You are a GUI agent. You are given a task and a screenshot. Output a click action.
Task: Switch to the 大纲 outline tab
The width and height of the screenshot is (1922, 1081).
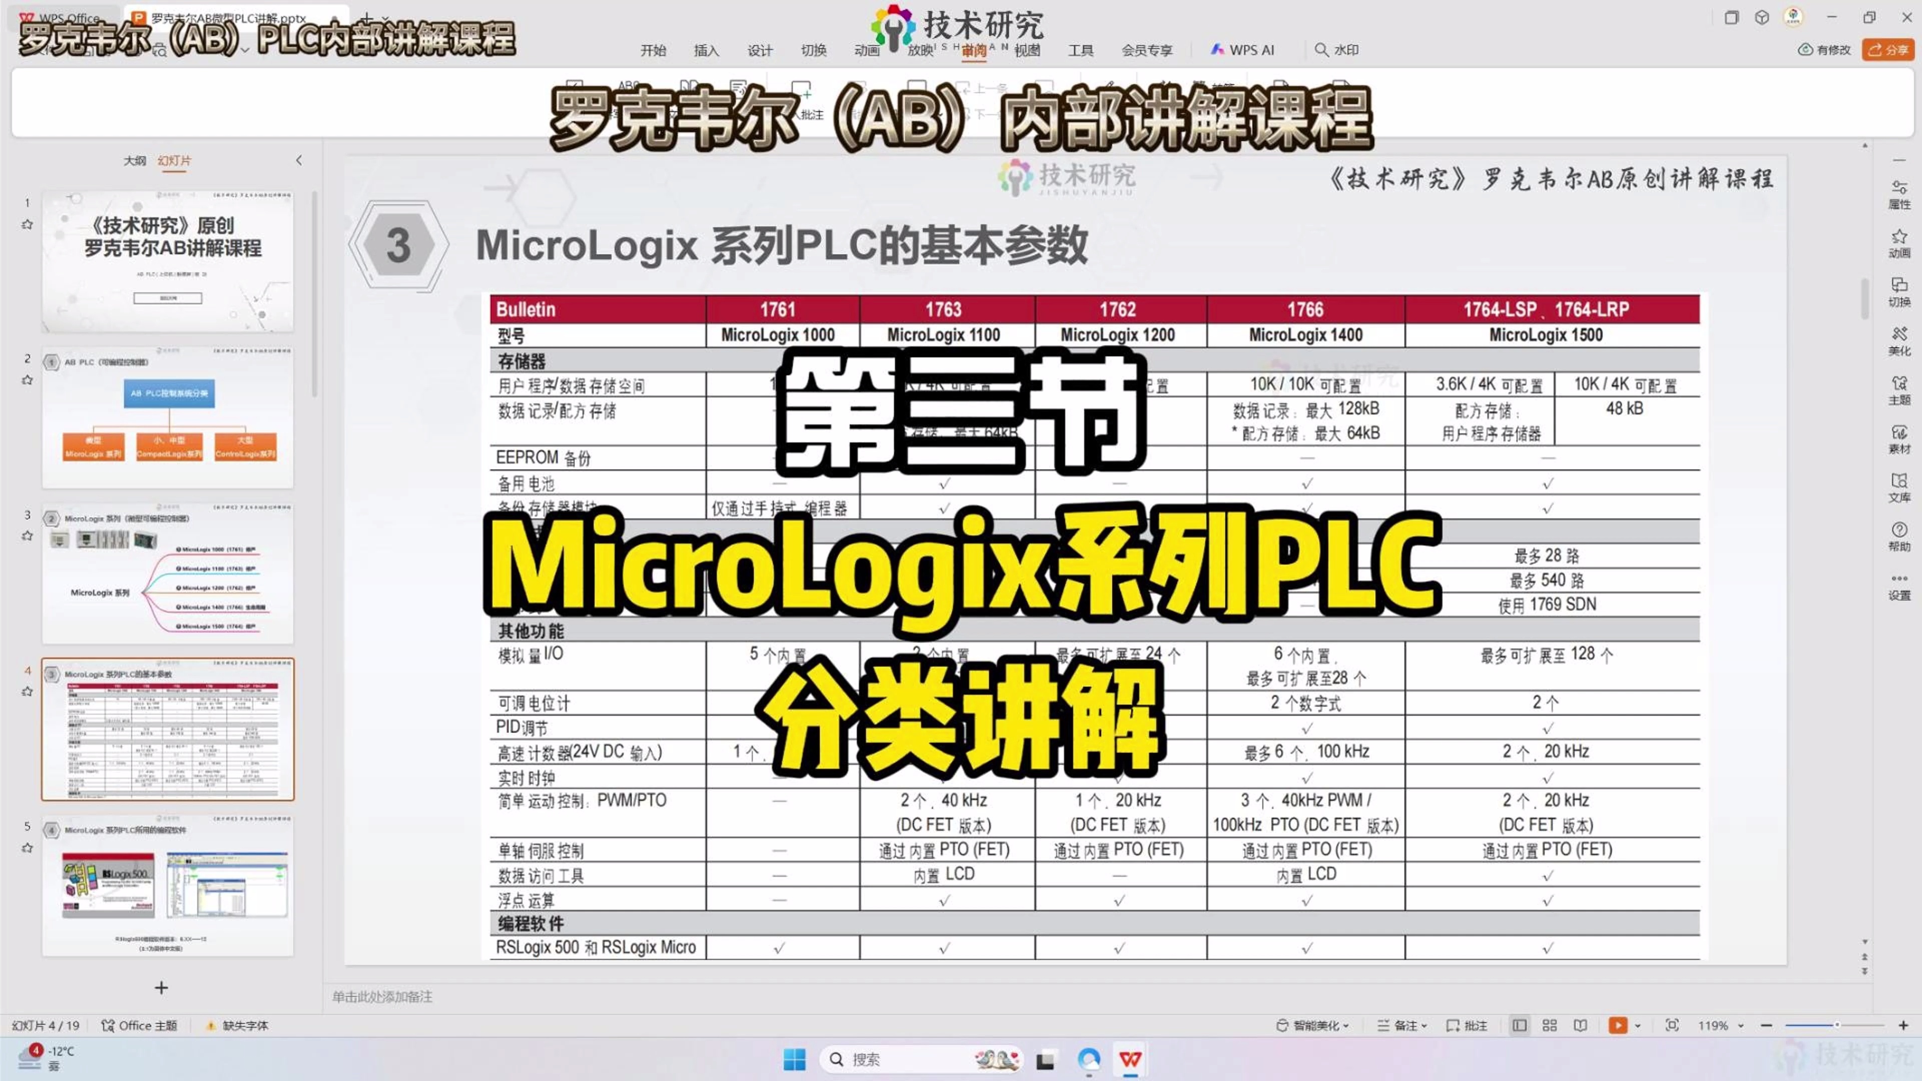coord(134,160)
